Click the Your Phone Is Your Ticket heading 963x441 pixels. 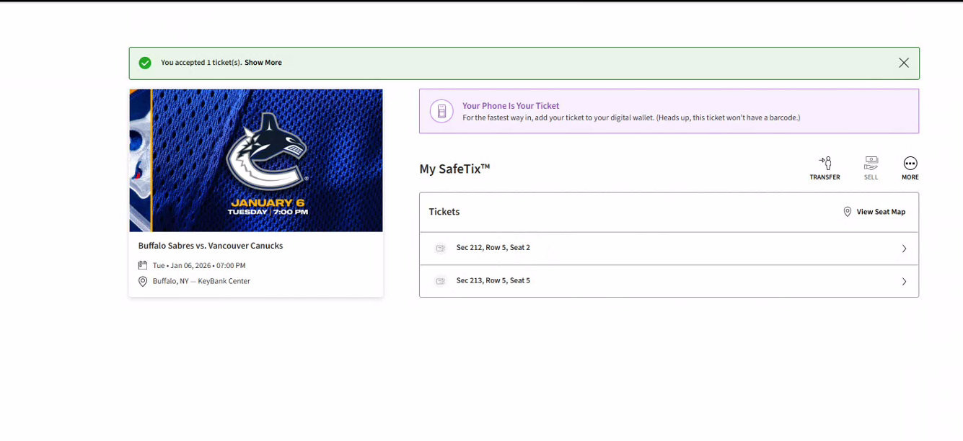(x=511, y=106)
